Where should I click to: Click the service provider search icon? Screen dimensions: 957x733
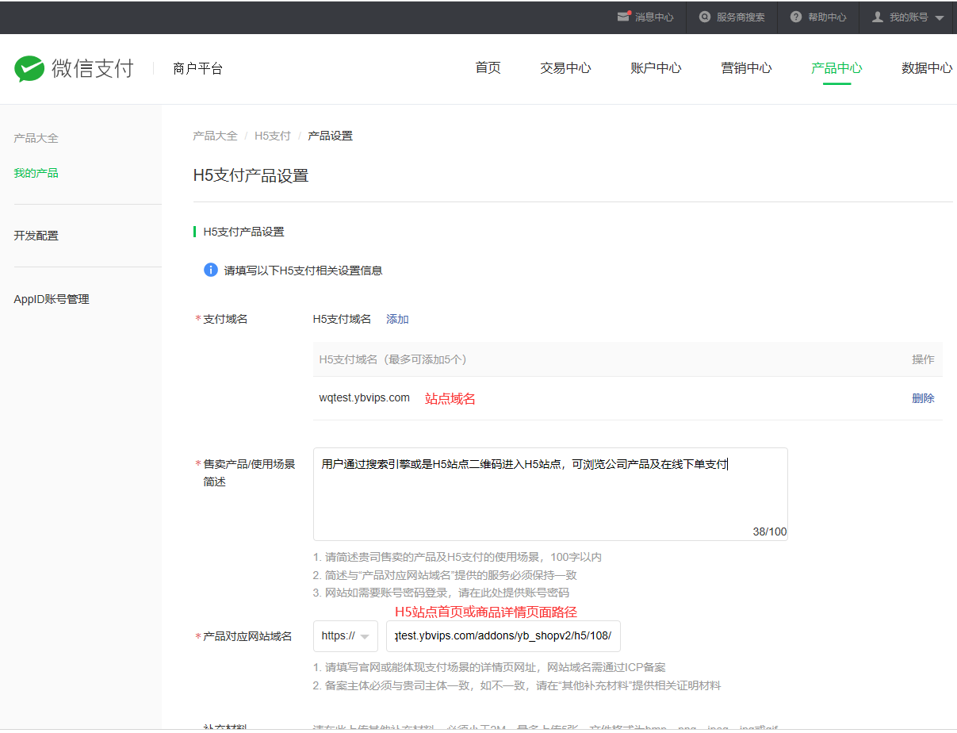[x=704, y=17]
